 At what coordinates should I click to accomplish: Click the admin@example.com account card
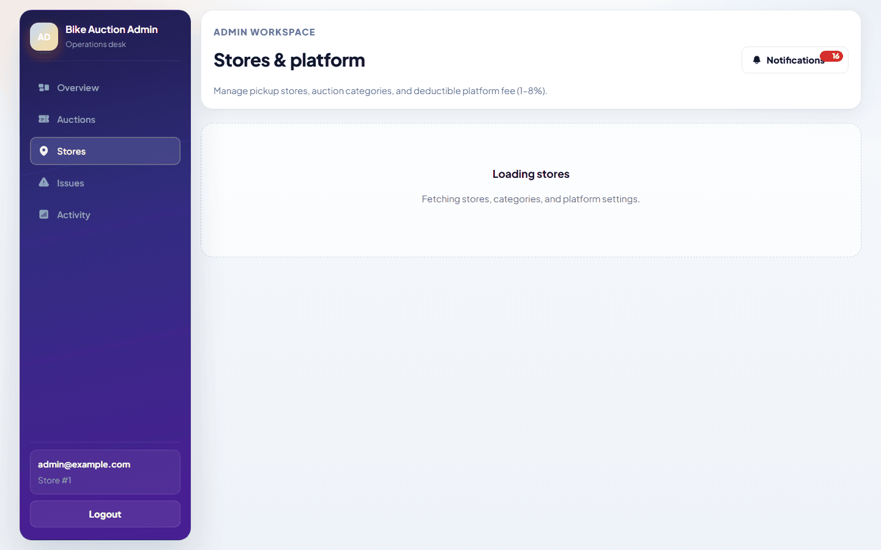105,472
